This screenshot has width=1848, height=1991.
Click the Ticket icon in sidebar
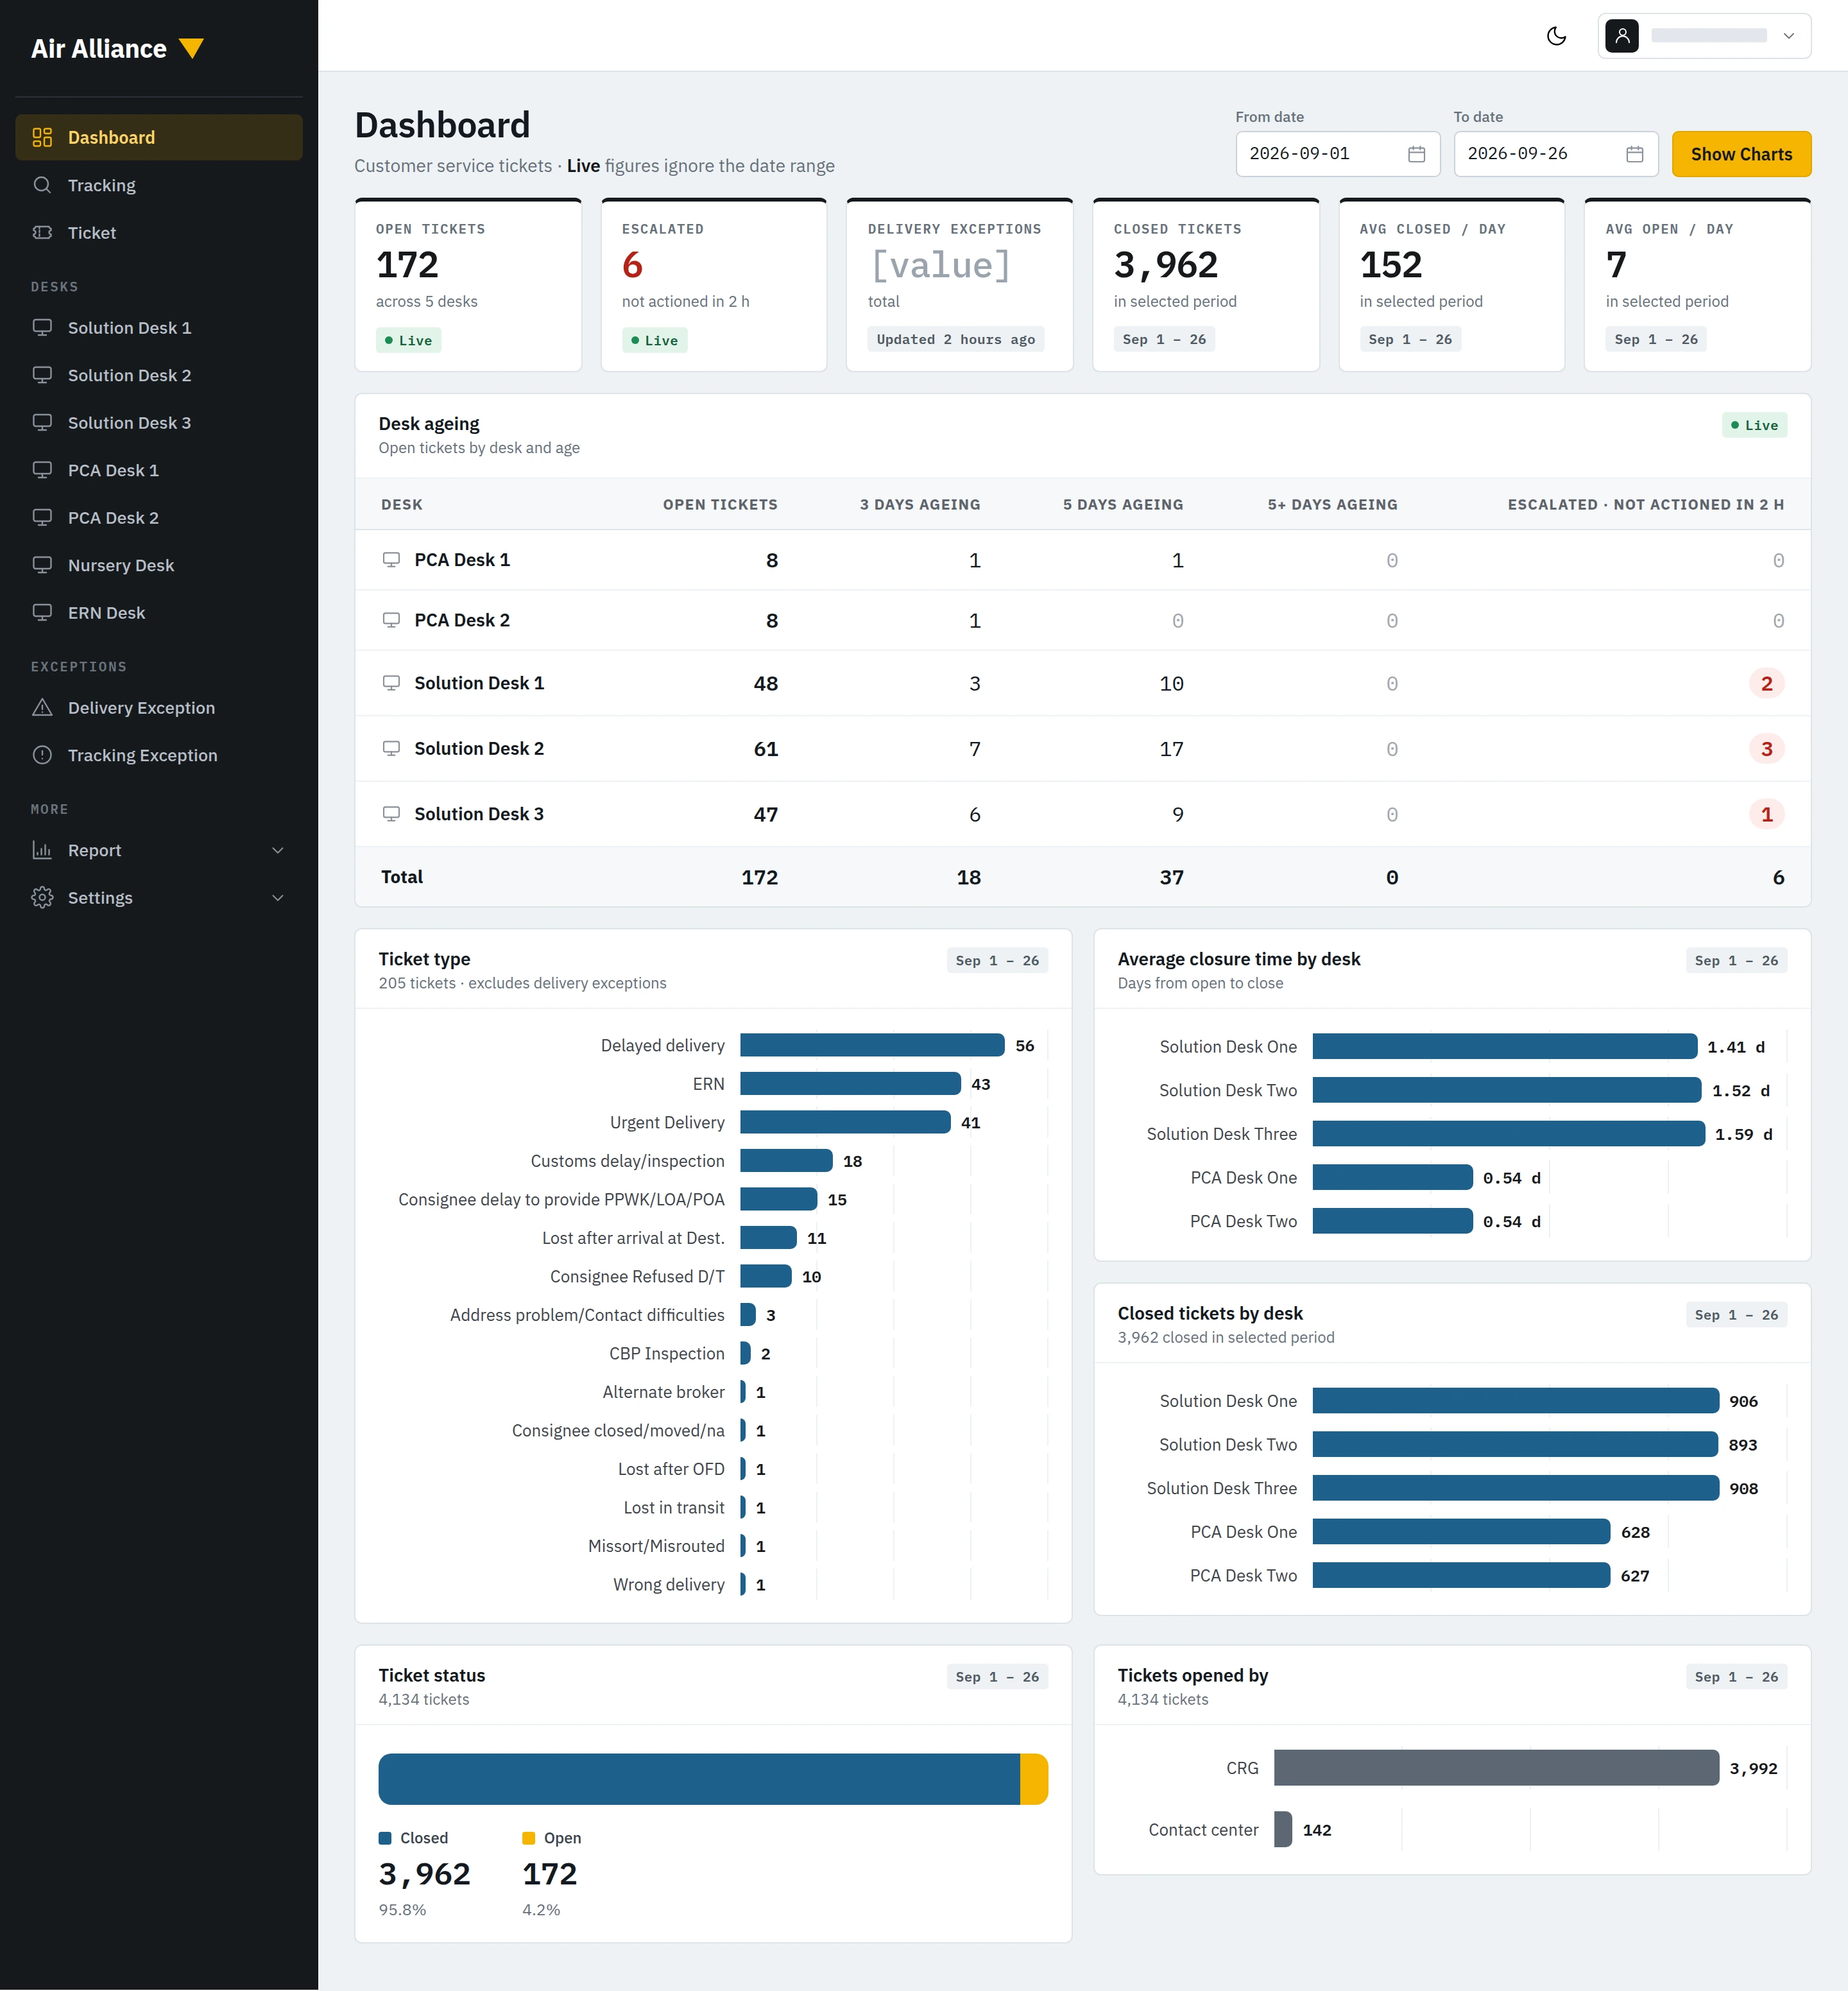[x=42, y=232]
